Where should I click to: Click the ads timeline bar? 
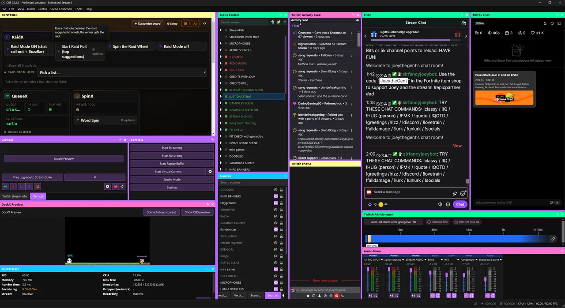[456, 239]
